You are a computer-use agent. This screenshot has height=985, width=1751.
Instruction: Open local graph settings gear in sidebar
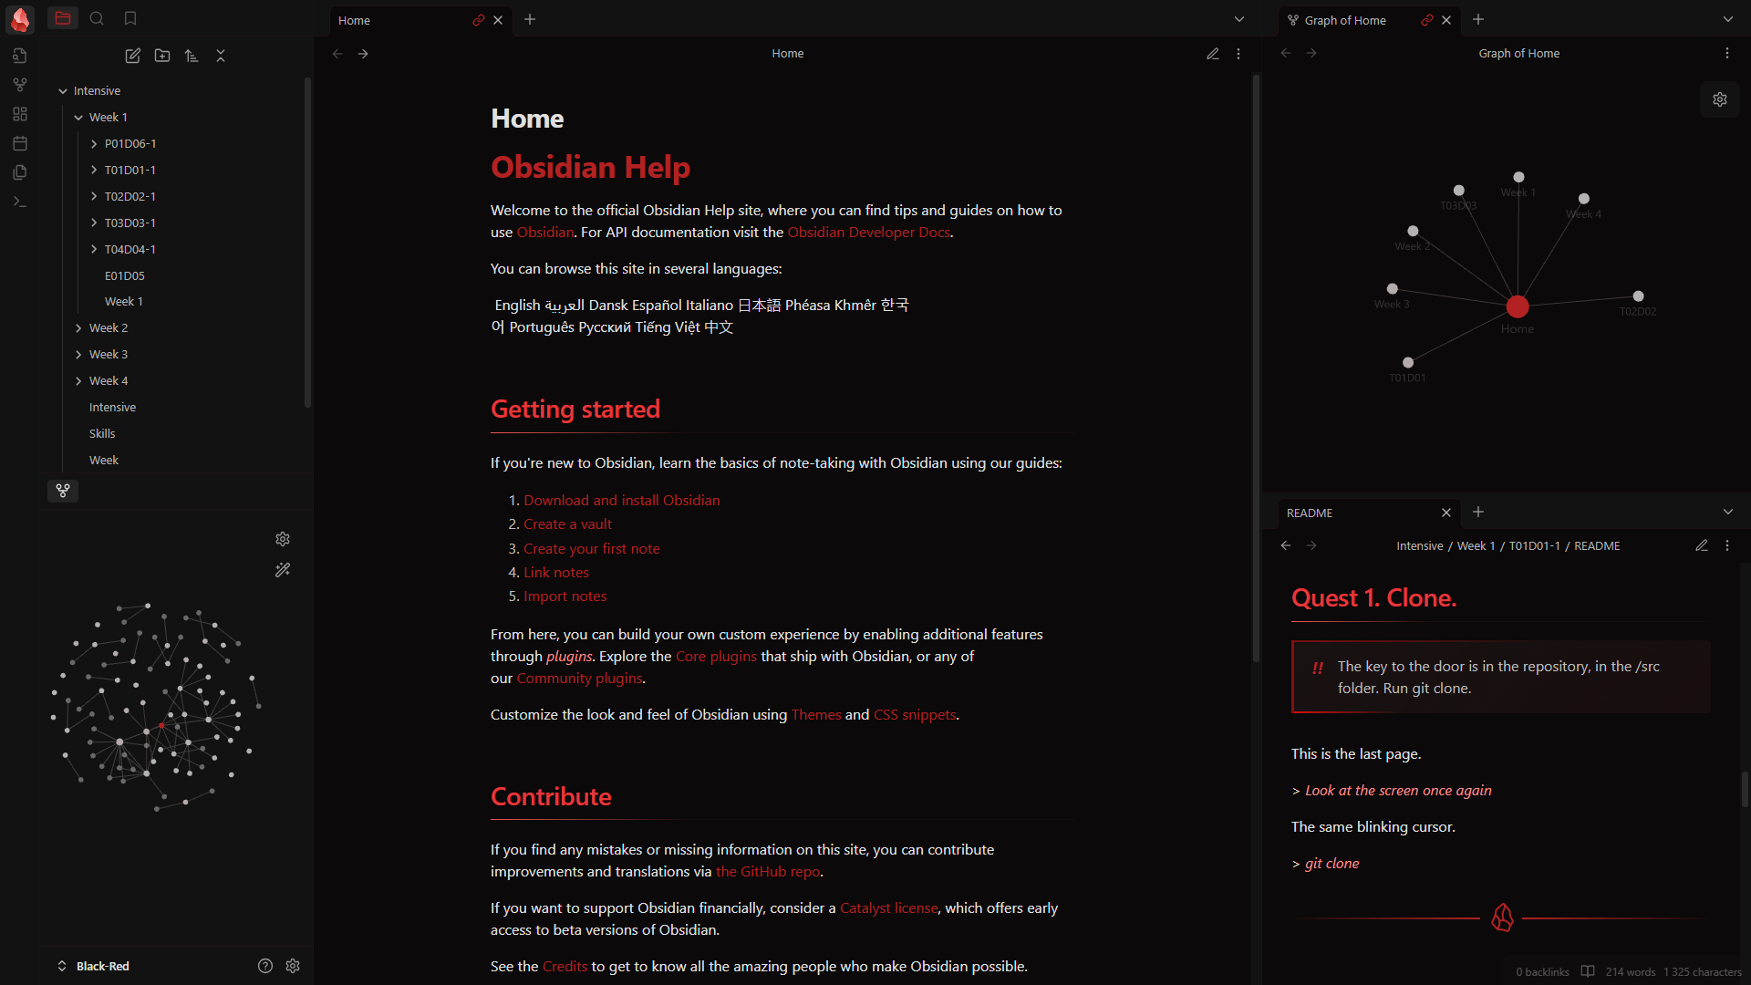283,539
